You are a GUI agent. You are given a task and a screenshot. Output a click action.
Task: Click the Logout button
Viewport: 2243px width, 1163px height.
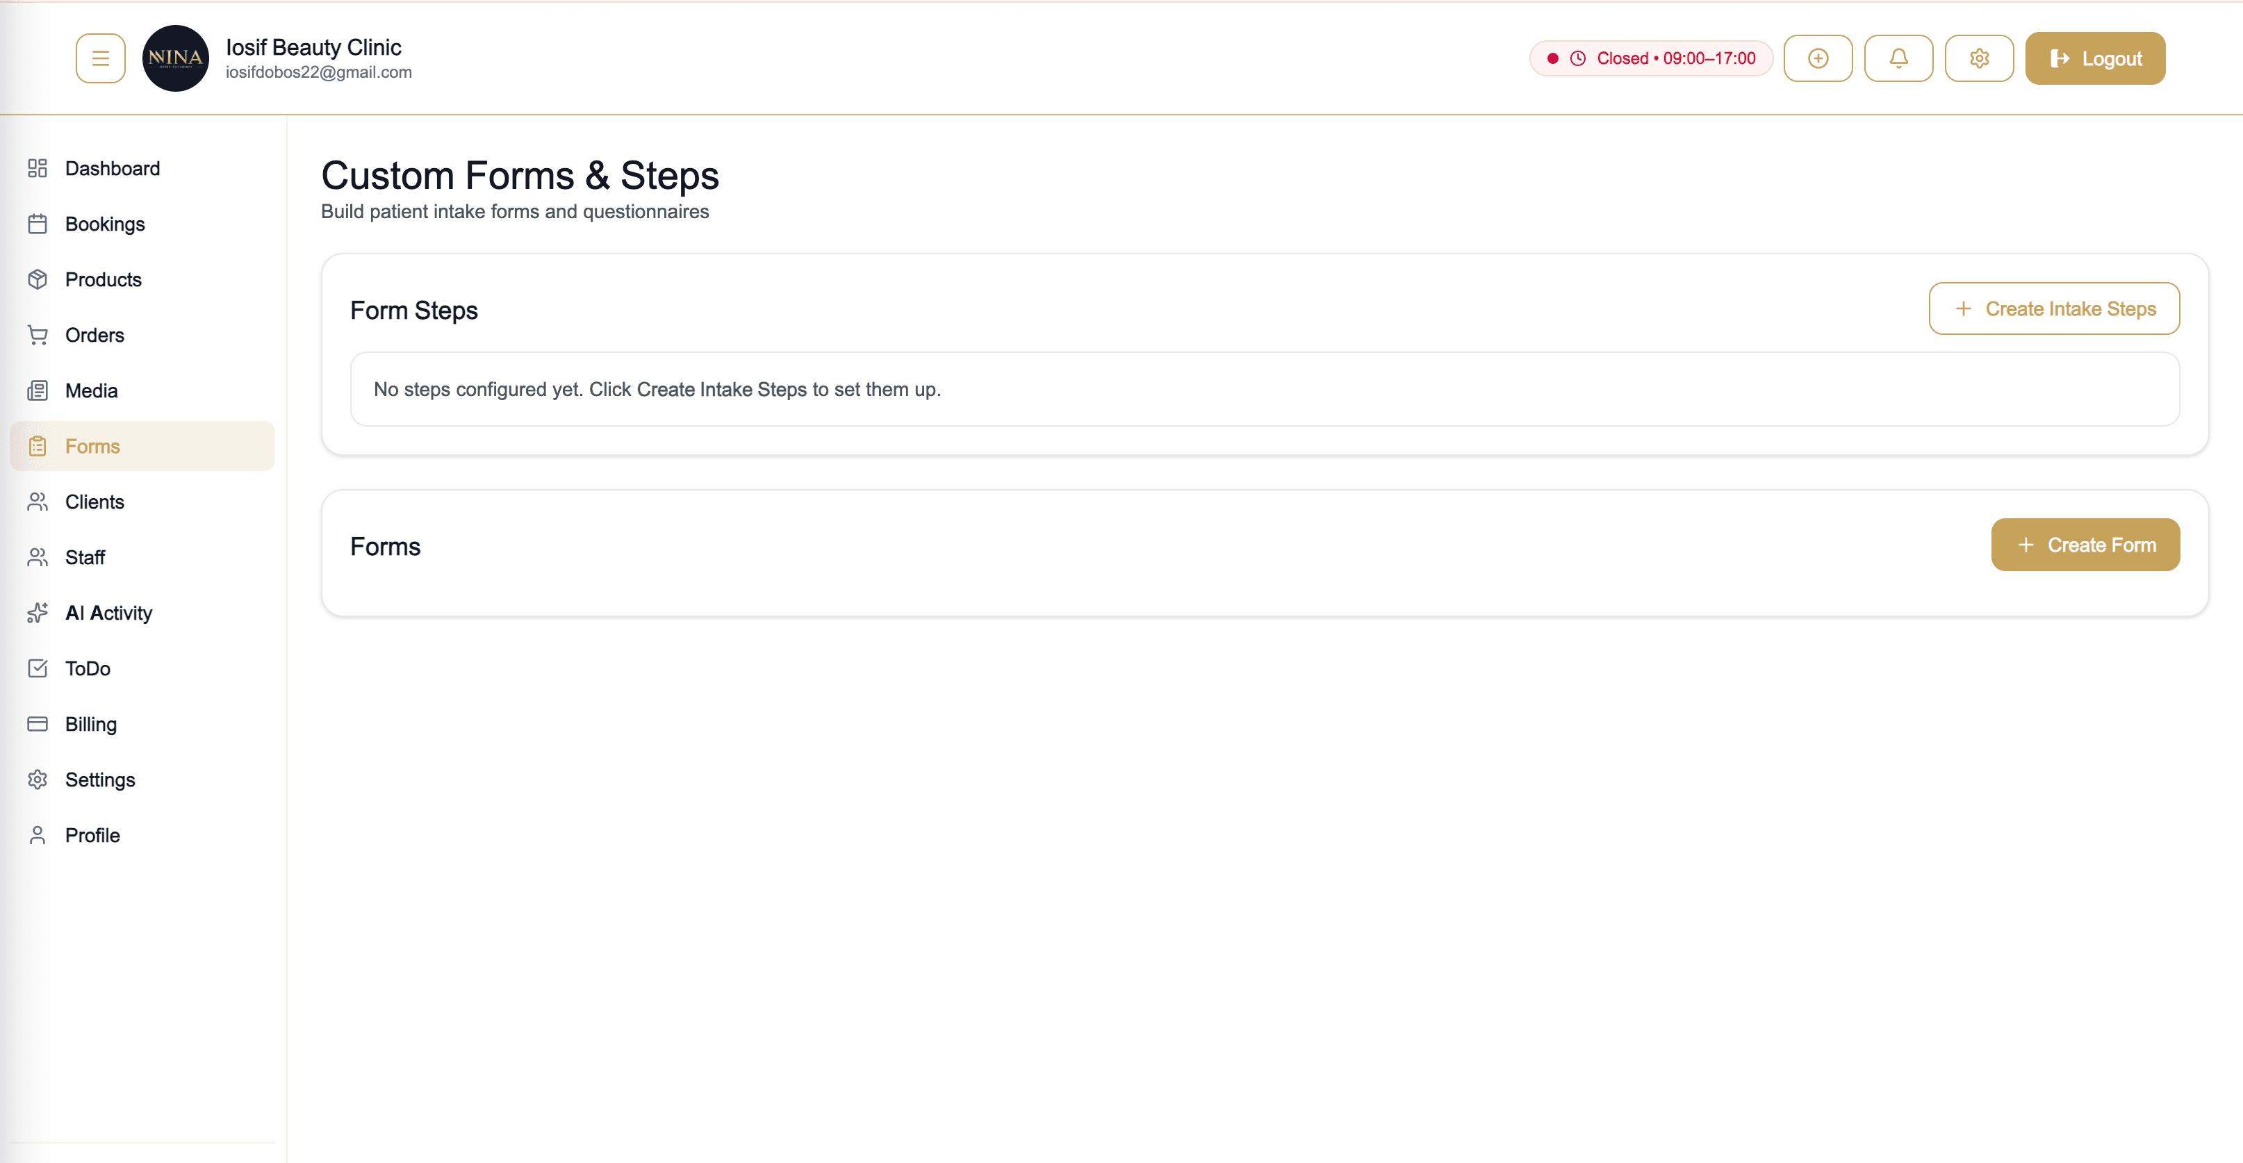coord(2095,58)
